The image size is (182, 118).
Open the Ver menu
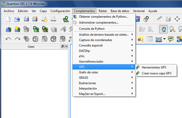coord(34,11)
